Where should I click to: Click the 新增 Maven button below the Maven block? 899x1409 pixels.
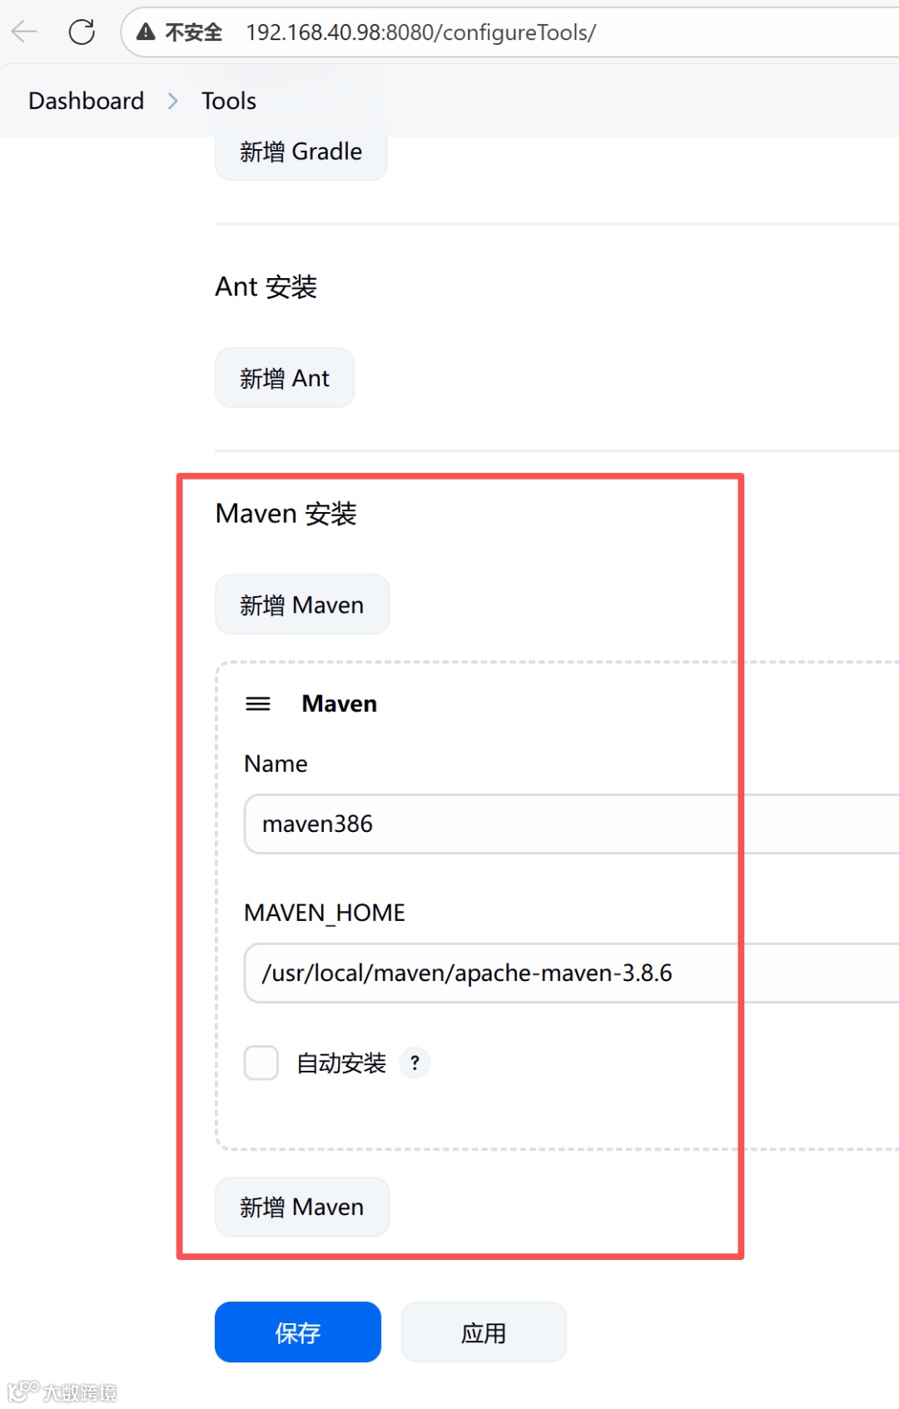pyautogui.click(x=302, y=1207)
